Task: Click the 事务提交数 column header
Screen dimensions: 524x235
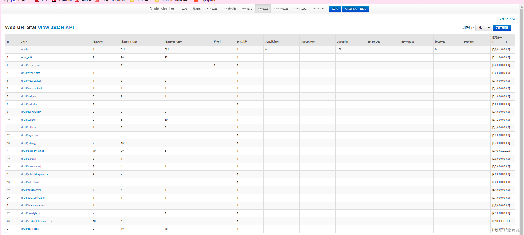Action: tap(374, 42)
